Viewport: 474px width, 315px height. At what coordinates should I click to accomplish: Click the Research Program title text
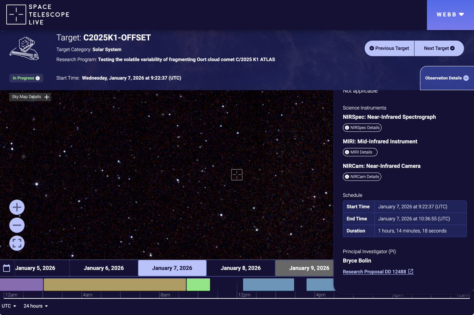[x=186, y=60]
